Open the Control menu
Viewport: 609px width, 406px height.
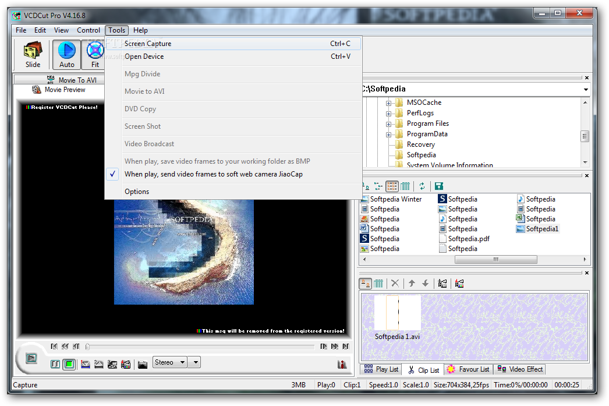pyautogui.click(x=88, y=30)
